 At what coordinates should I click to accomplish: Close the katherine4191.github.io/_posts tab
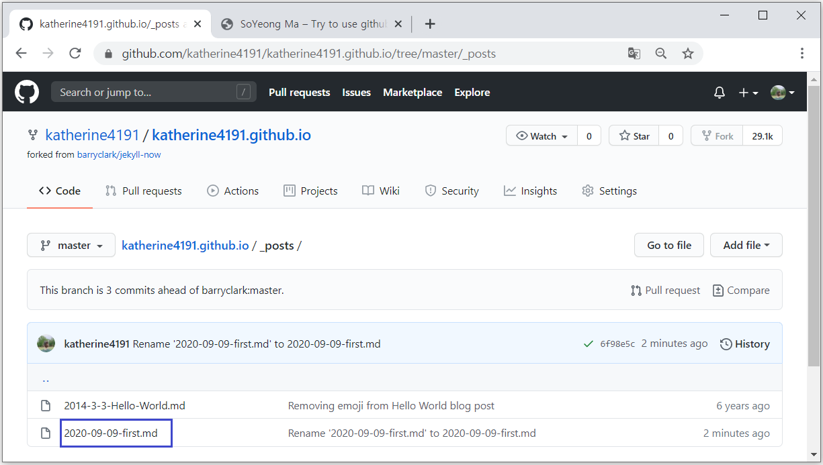point(198,24)
